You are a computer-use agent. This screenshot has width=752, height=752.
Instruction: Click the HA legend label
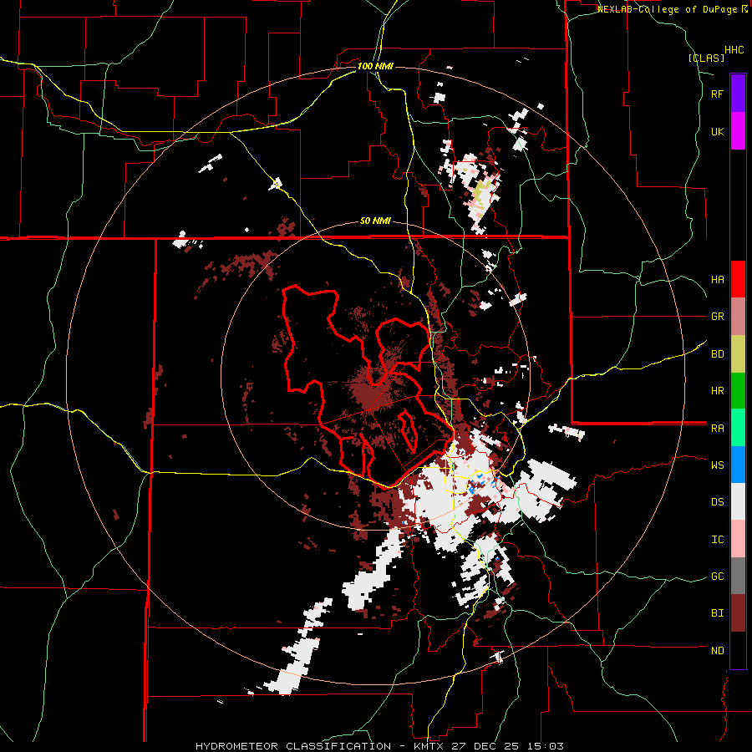[x=717, y=280]
